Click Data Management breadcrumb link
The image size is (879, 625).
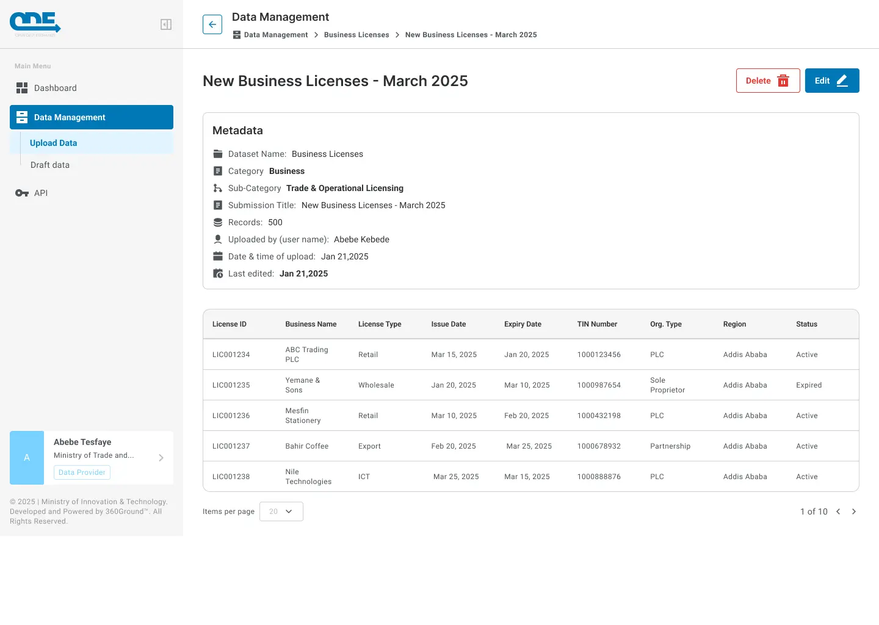coord(275,35)
